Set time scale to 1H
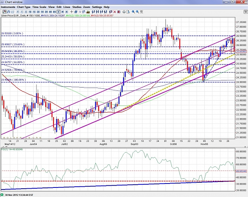The image size is (248, 197). pos(42,12)
